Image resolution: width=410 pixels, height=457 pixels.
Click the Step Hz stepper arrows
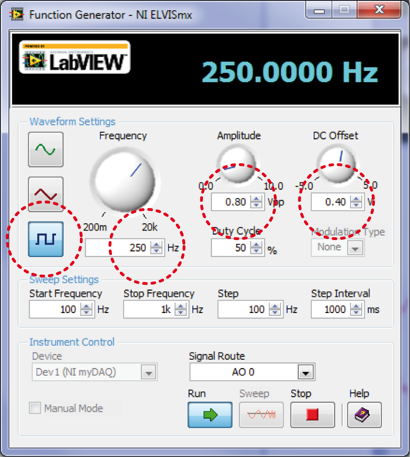275,309
